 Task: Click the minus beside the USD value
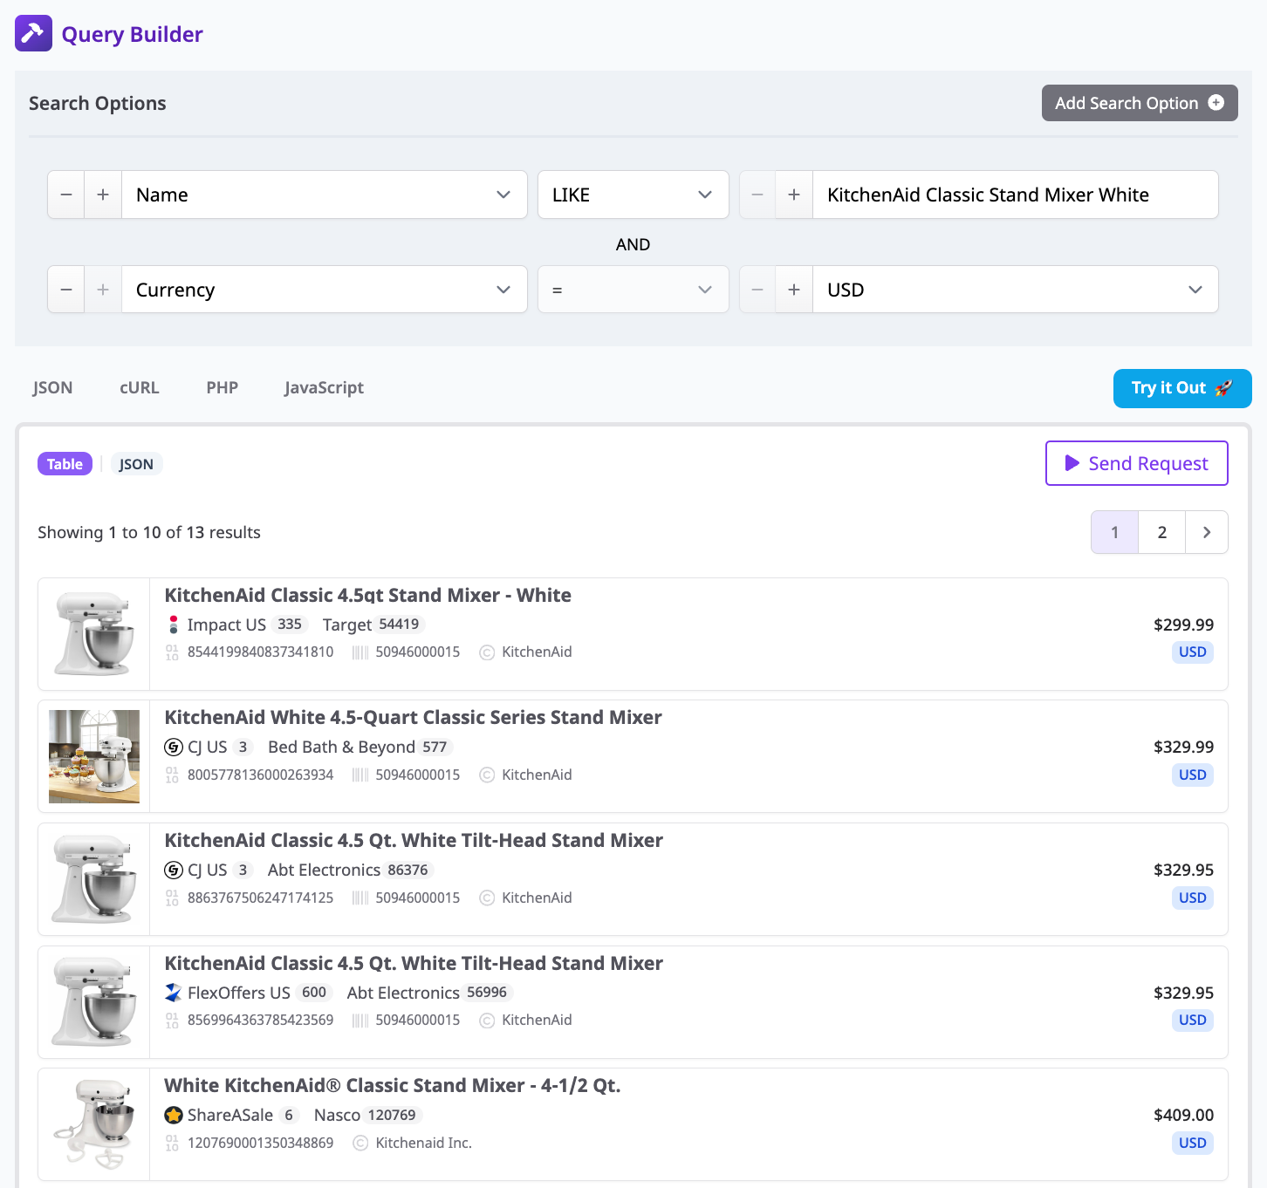[757, 290]
